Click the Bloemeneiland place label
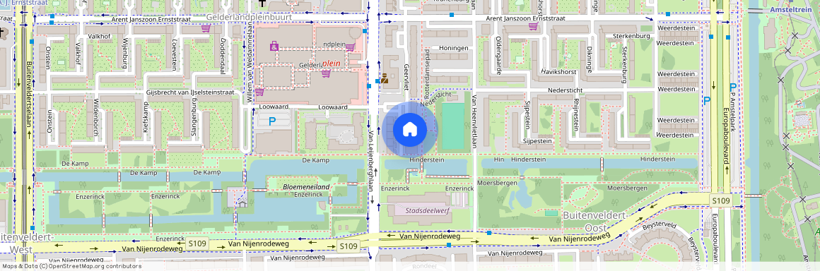The image size is (820, 271). (x=307, y=186)
